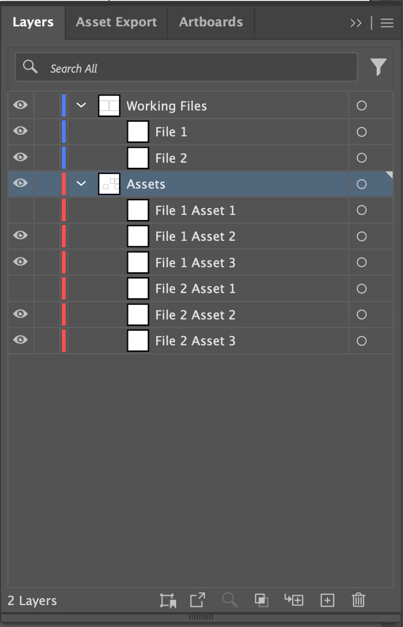This screenshot has height=627, width=403.
Task: Show the File 1 Asset 1 sublayer
Action: point(20,210)
